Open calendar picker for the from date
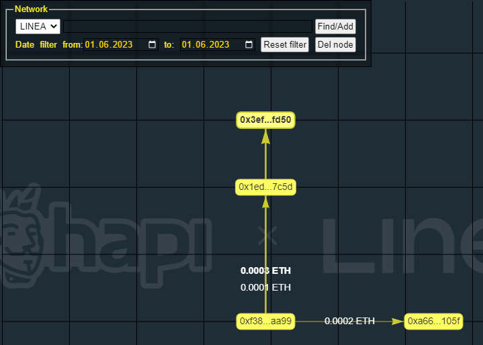The image size is (483, 345). point(152,44)
